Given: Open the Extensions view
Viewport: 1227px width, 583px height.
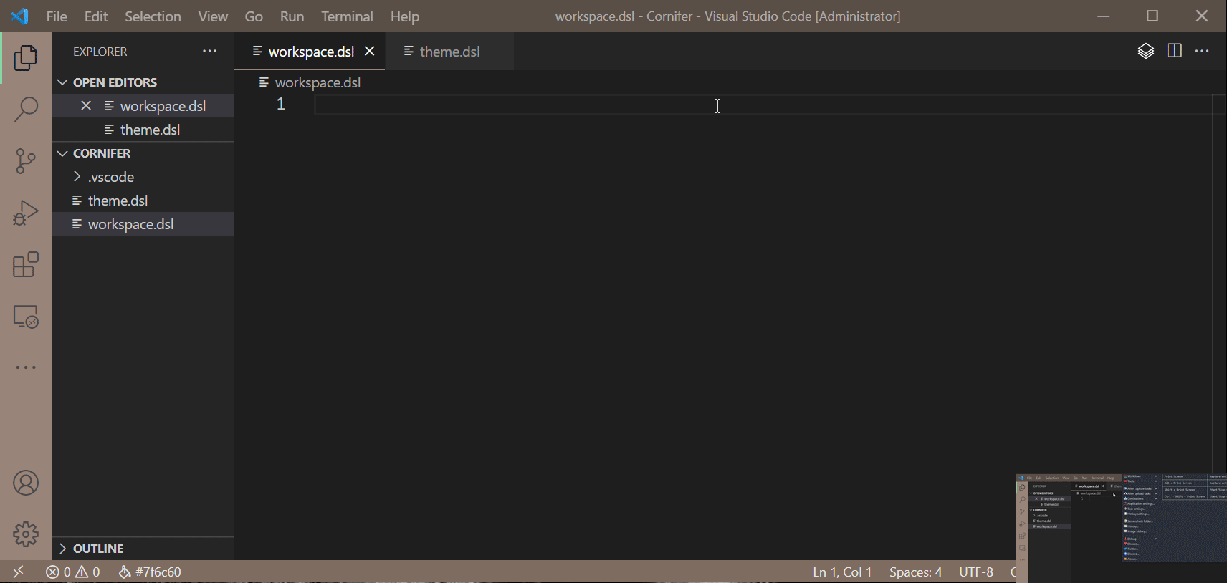Looking at the screenshot, I should pos(26,264).
